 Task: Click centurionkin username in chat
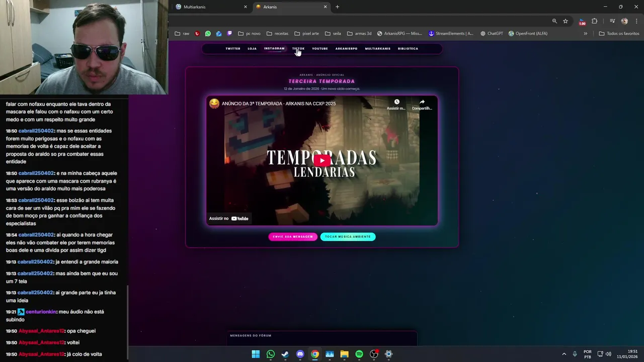(x=41, y=312)
